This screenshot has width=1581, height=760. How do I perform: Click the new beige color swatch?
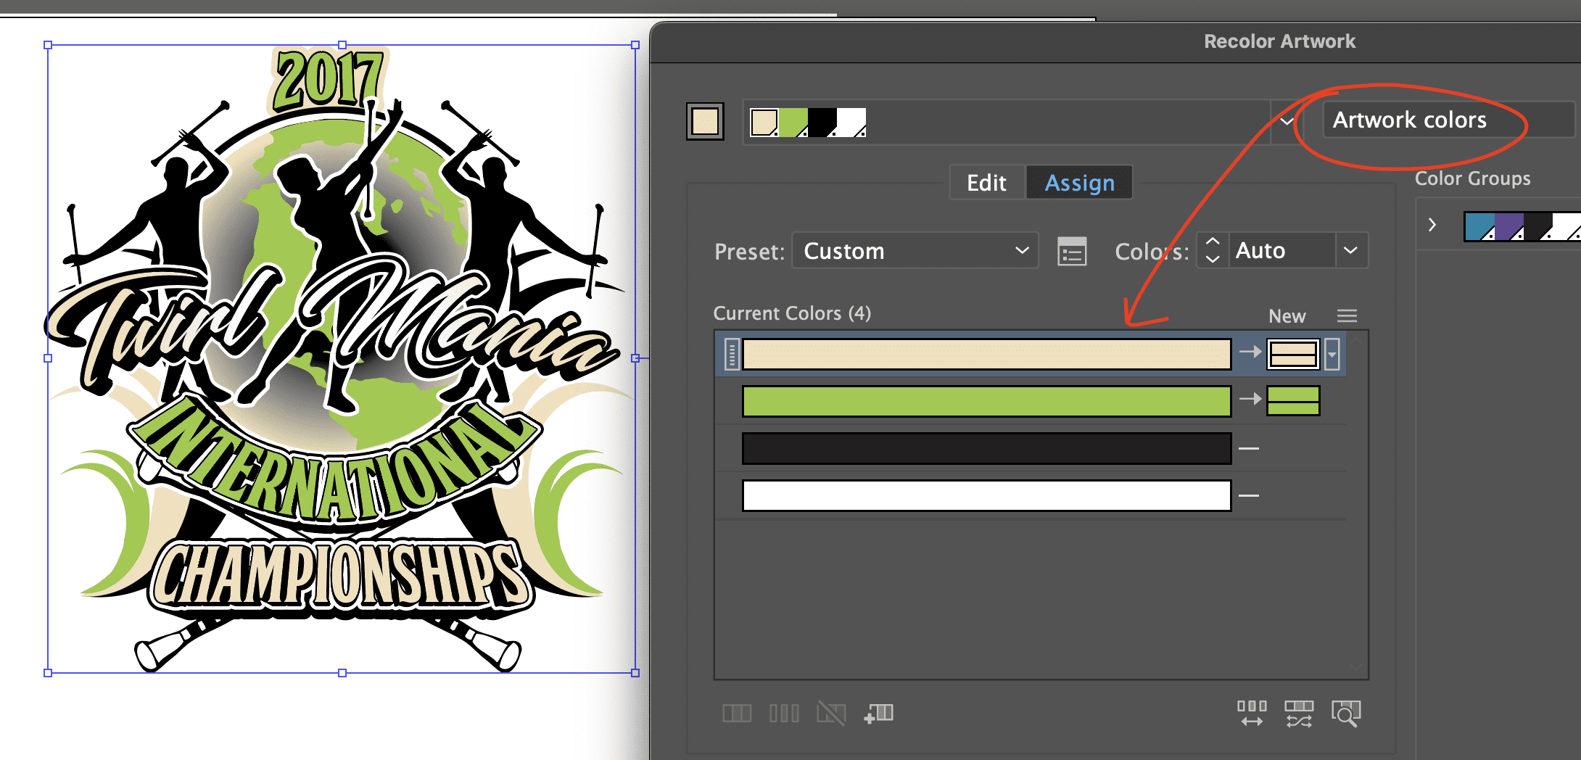click(x=1293, y=355)
